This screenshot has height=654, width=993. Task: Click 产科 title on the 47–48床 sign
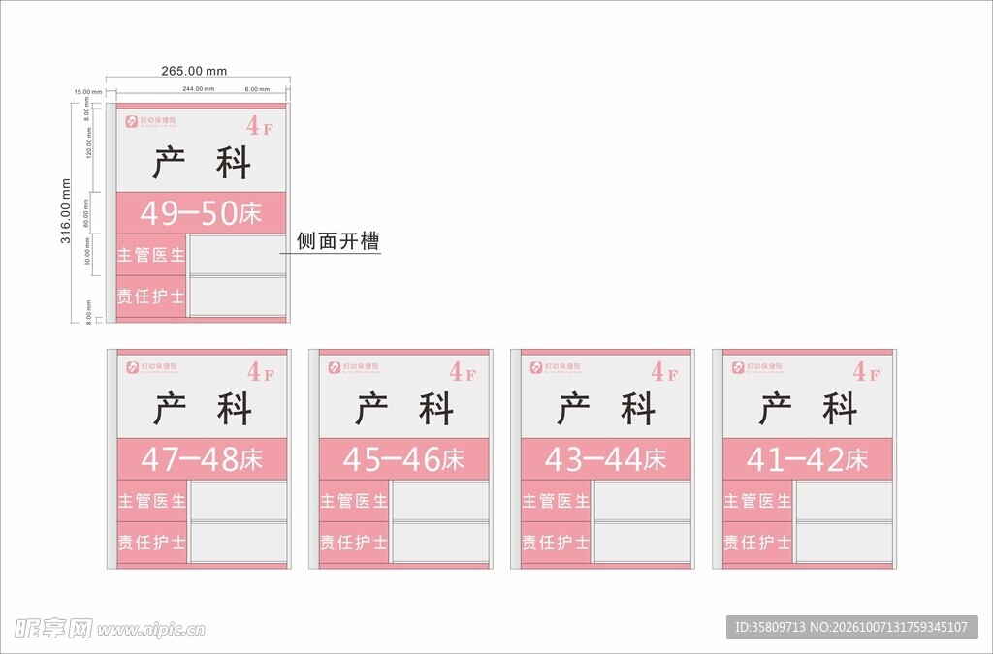[x=203, y=409]
